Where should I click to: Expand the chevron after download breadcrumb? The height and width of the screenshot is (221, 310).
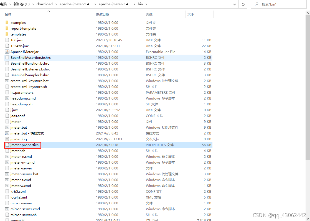(56, 4)
